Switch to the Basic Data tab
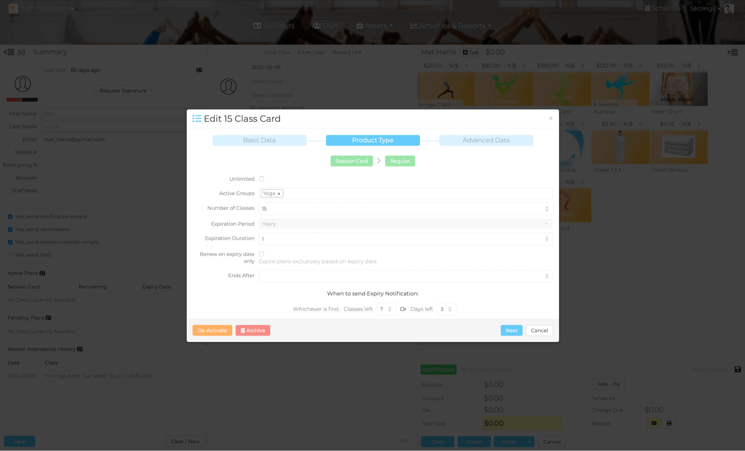This screenshot has width=745, height=451. 260,140
